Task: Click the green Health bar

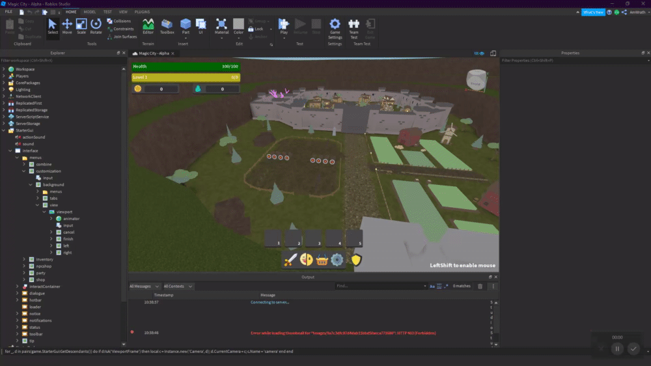Action: coord(186,66)
